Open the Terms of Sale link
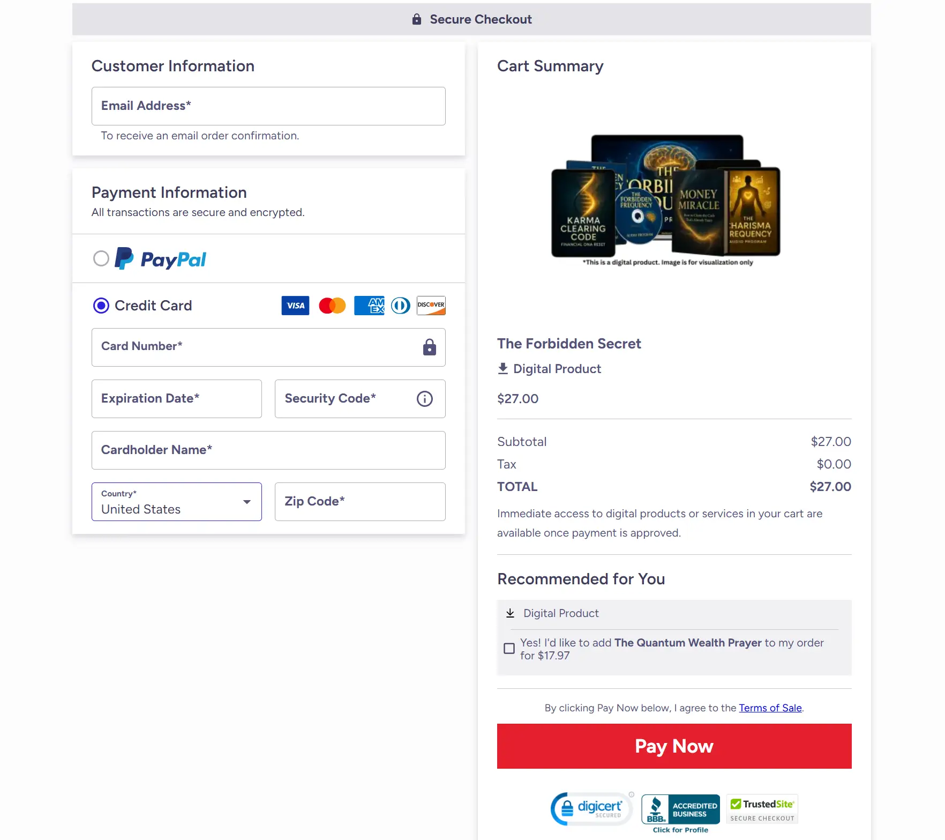 click(770, 708)
